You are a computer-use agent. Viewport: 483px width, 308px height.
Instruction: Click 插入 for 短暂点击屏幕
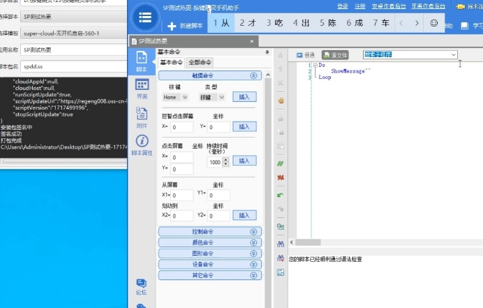(244, 126)
